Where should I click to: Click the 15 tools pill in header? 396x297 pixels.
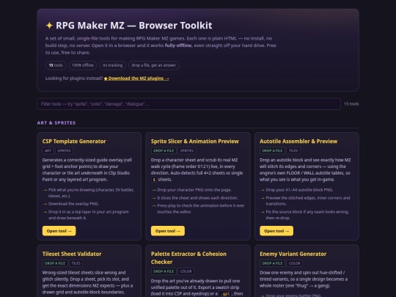click(x=56, y=65)
